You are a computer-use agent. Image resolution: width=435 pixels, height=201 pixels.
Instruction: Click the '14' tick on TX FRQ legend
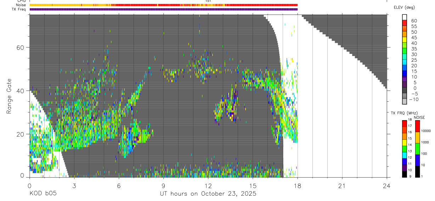409,145
